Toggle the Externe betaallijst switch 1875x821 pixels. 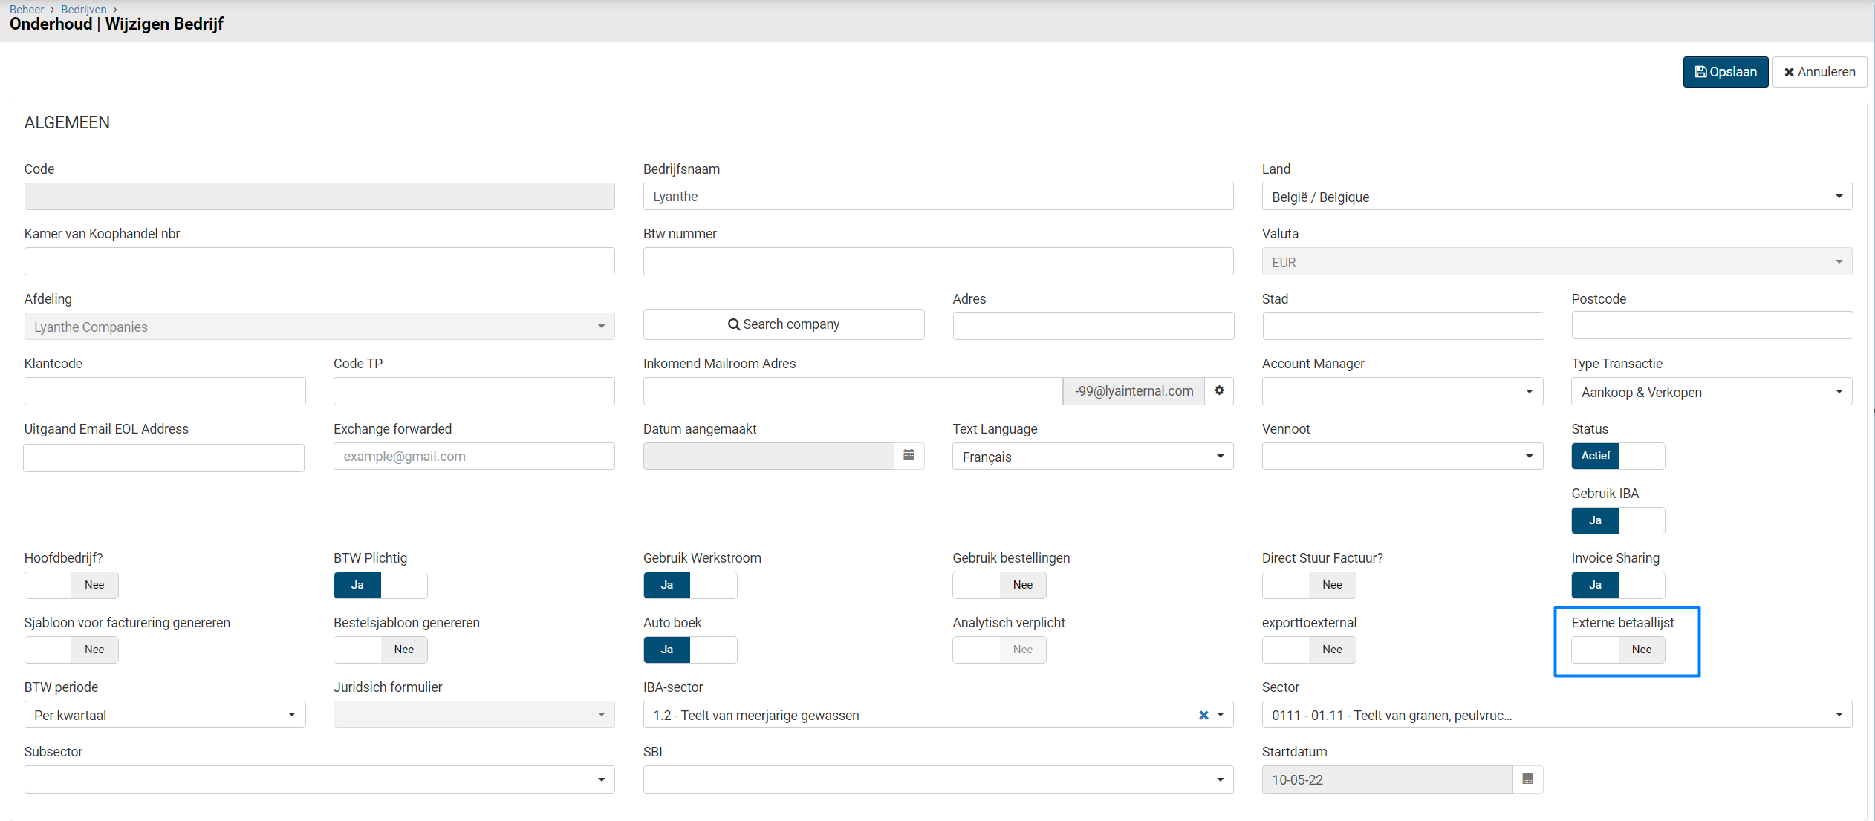pyautogui.click(x=1618, y=650)
